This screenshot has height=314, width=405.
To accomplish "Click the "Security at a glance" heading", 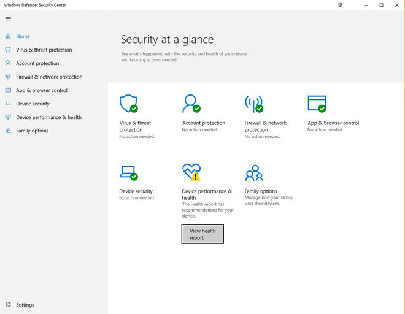I will [167, 39].
